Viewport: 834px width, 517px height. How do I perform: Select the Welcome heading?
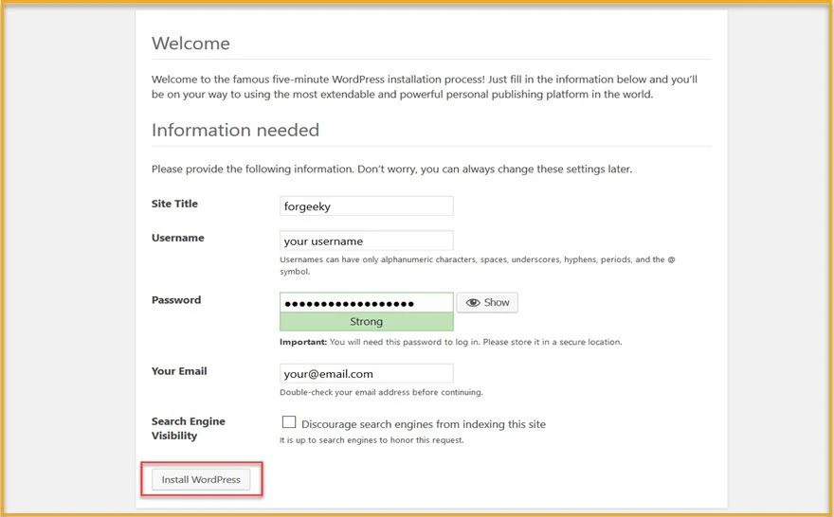[x=190, y=43]
